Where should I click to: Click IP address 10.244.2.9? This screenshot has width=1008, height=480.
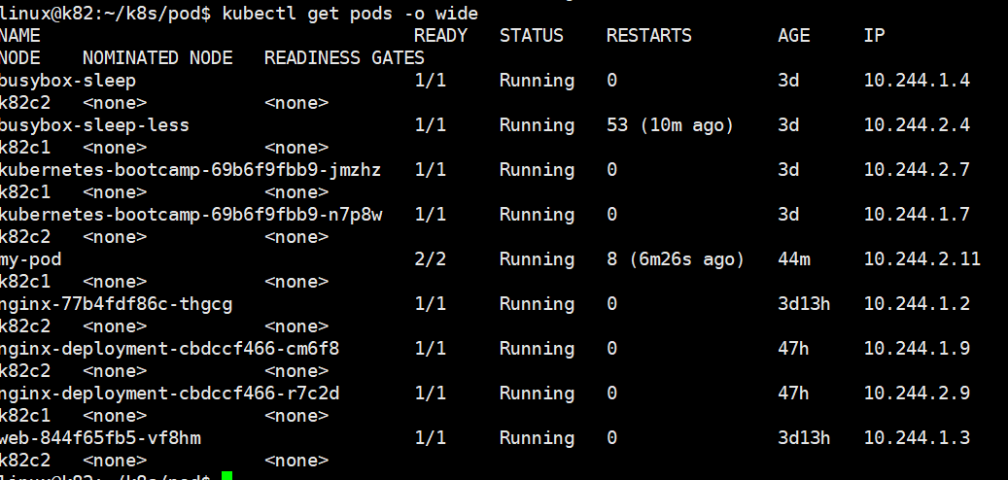(x=917, y=394)
